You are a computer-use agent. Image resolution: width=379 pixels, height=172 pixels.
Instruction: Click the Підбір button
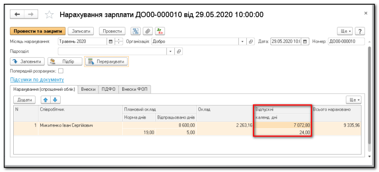[x=65, y=61]
